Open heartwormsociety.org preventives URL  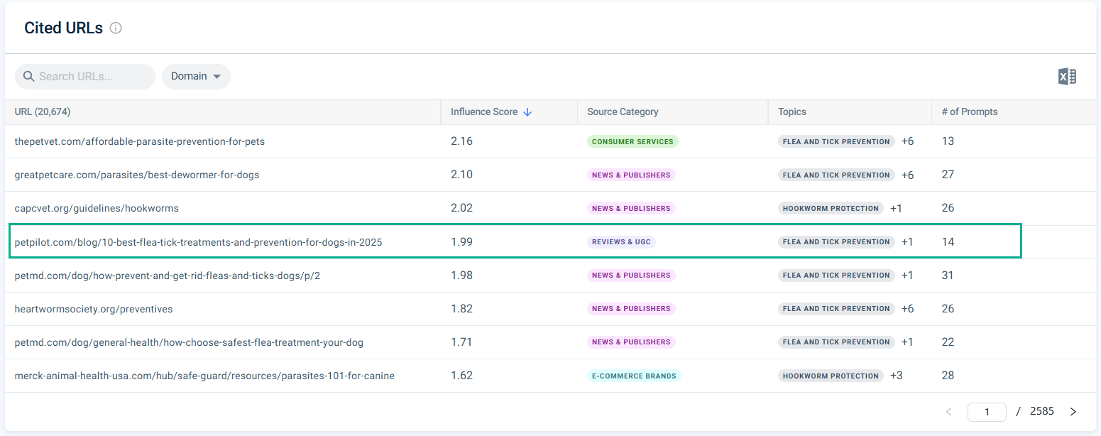[x=94, y=309]
